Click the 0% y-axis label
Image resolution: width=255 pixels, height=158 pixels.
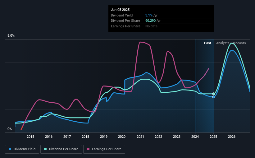click(x=10, y=129)
